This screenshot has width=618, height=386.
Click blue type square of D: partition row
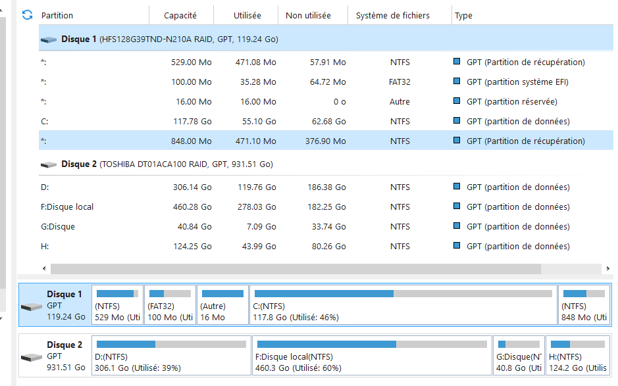pyautogui.click(x=457, y=186)
